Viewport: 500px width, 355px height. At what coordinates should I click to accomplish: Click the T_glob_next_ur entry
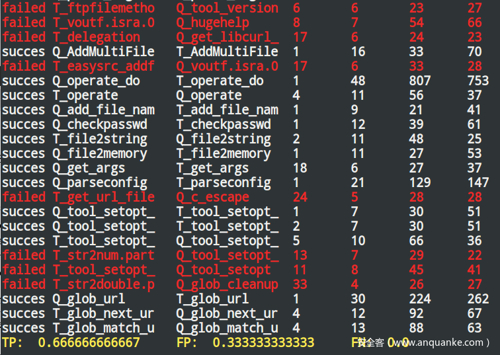coord(104,314)
